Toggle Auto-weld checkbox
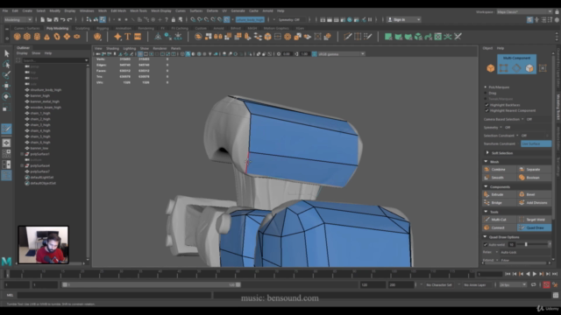The width and height of the screenshot is (561, 315). (486, 245)
